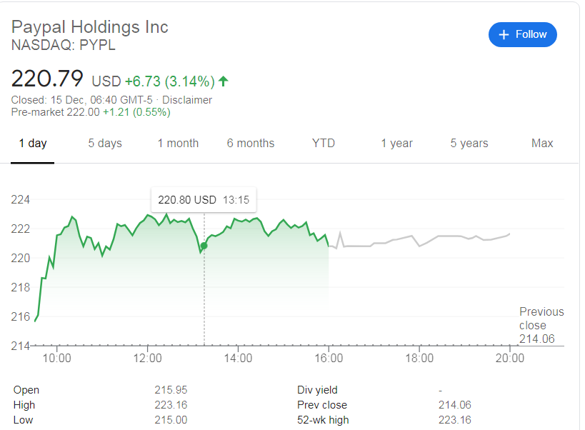View the 1 year chart
The height and width of the screenshot is (430, 585).
pos(396,143)
